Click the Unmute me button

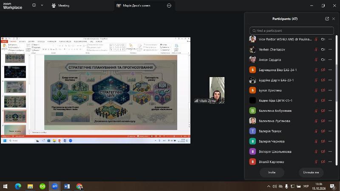tap(311, 172)
